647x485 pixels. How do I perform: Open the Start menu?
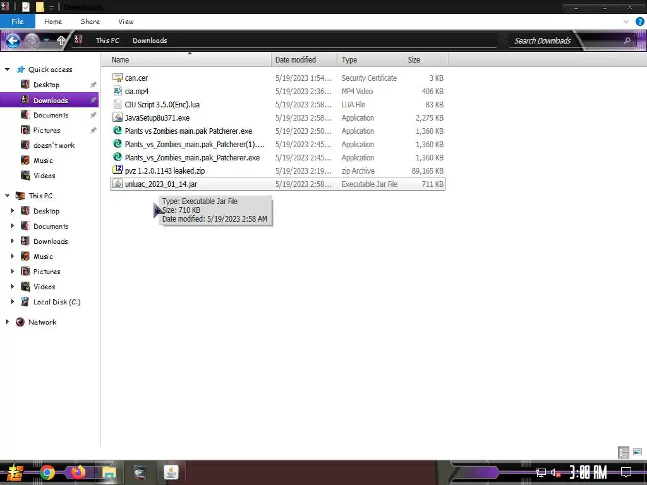point(15,472)
